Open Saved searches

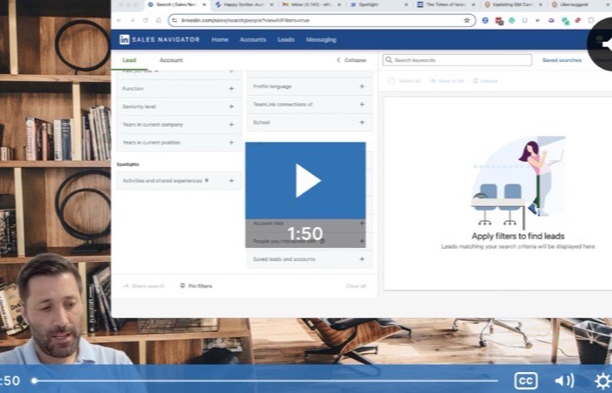(x=561, y=60)
